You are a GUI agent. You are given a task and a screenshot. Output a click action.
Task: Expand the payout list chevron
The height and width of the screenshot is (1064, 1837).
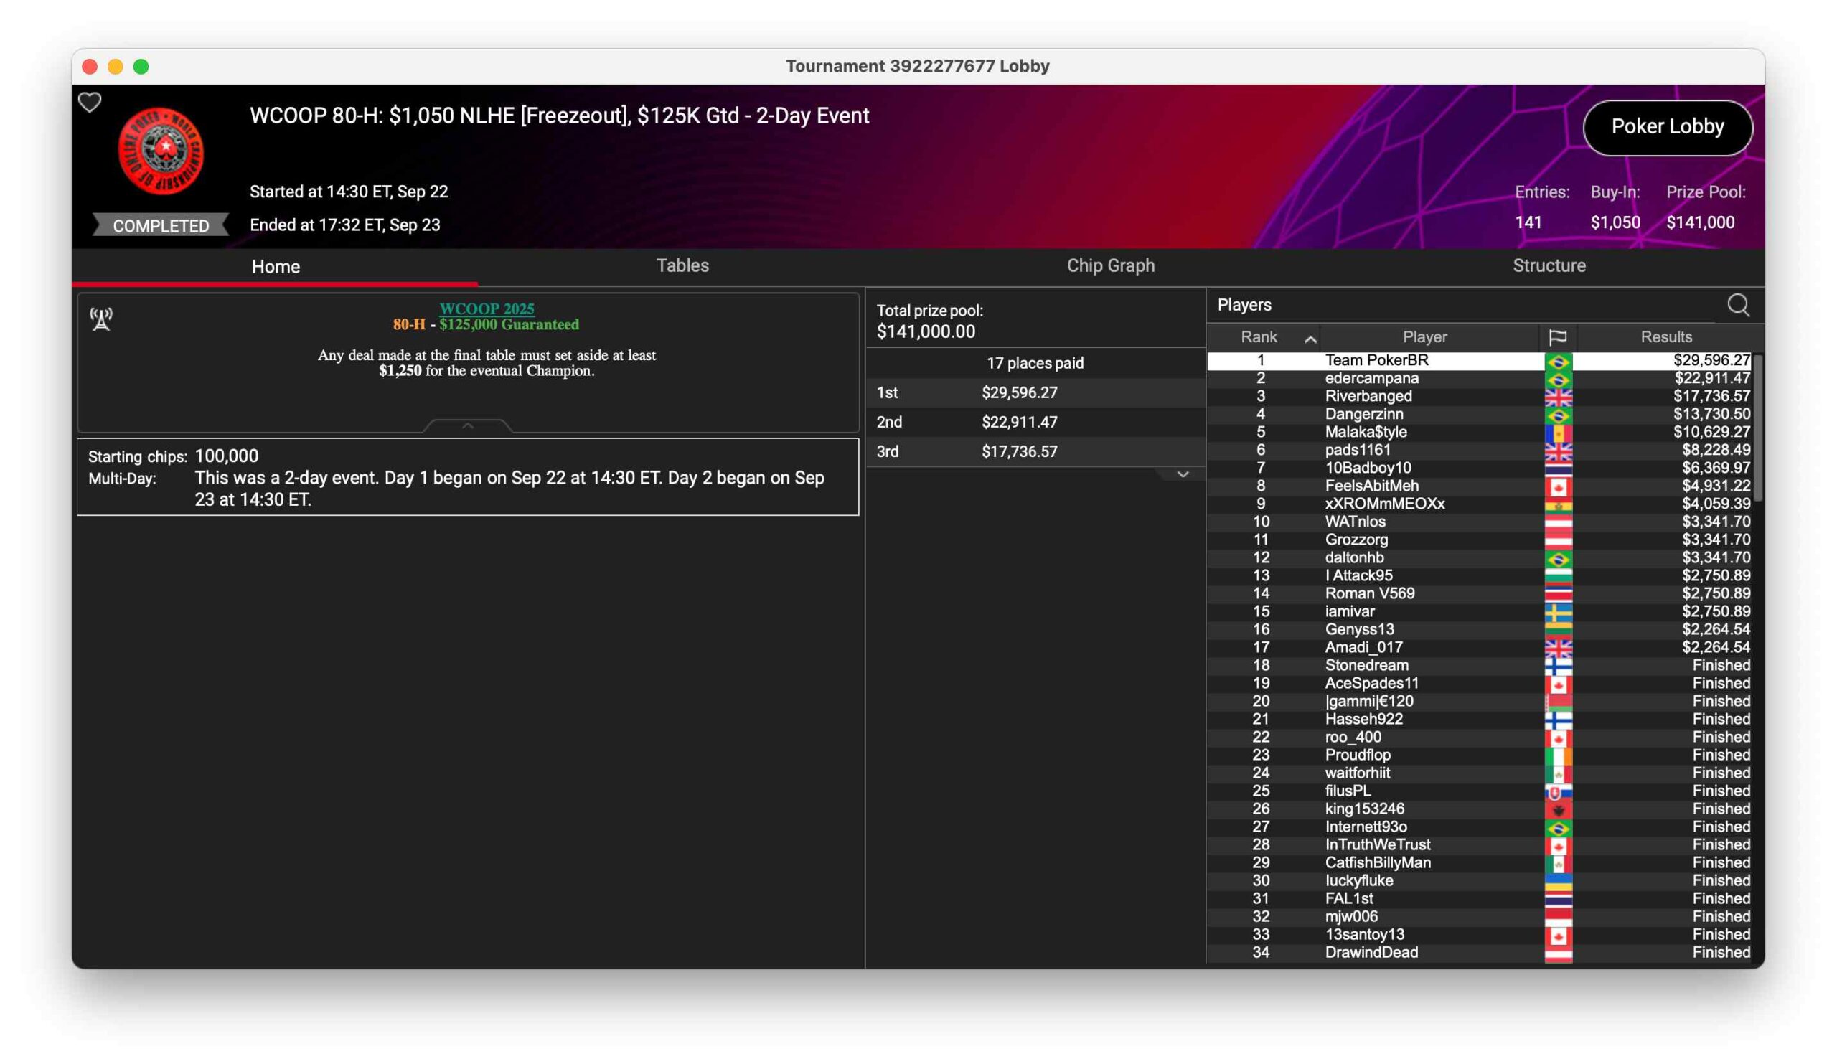coord(1183,474)
